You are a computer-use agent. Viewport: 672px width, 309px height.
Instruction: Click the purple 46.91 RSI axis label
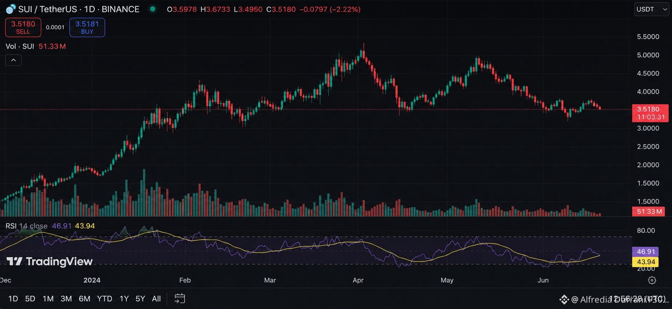[646, 252]
